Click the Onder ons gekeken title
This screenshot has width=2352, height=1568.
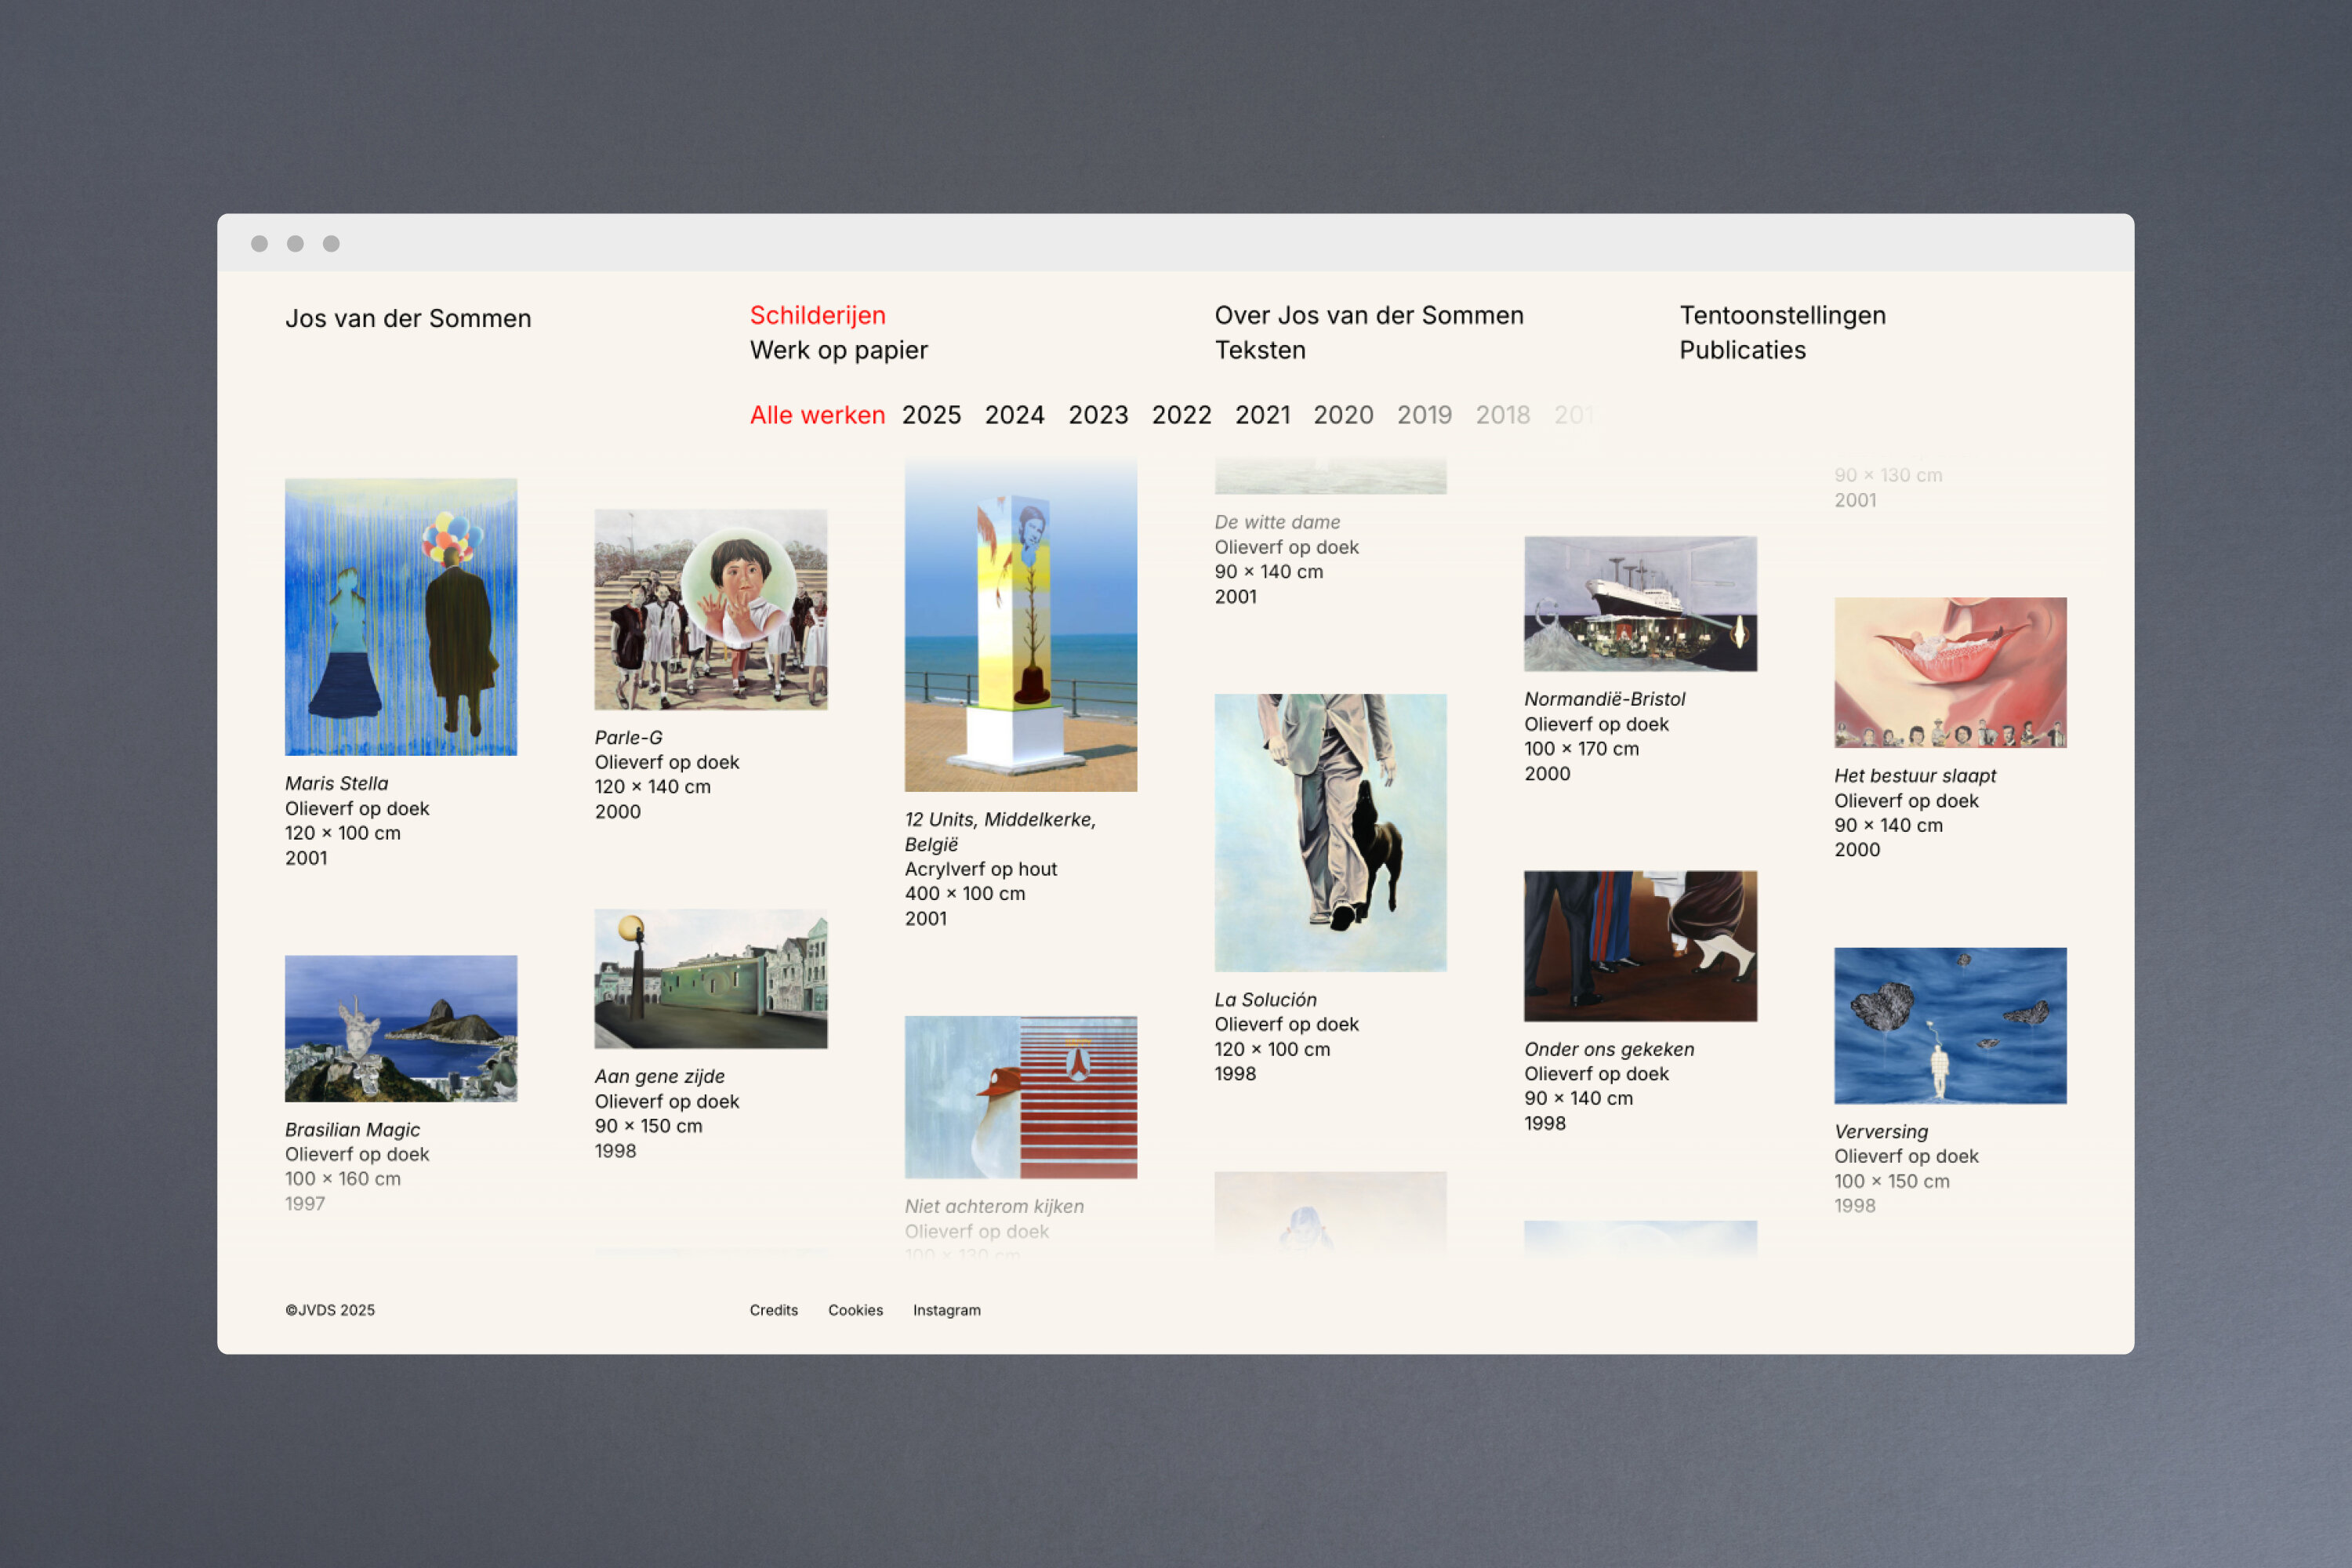[x=1609, y=1049]
